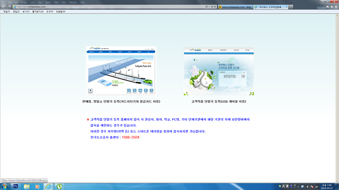Open the 파일(F) menu
This screenshot has width=339, height=190.
click(x=6, y=12)
